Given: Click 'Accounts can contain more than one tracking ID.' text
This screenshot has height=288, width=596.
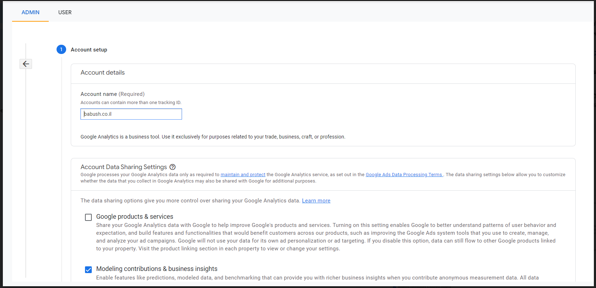Looking at the screenshot, I should pyautogui.click(x=131, y=103).
